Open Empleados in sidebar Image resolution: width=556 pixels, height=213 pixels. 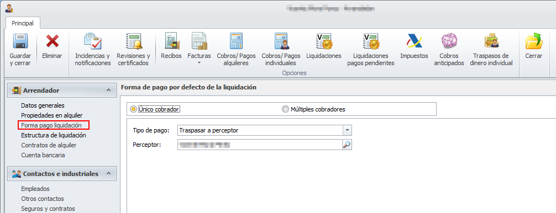point(35,189)
